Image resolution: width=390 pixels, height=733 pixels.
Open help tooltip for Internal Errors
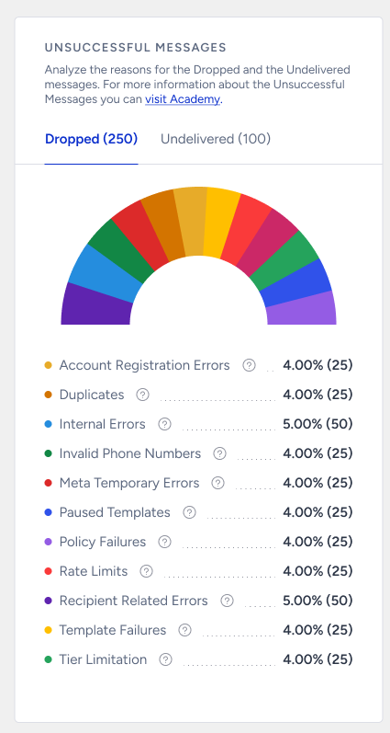(x=164, y=424)
